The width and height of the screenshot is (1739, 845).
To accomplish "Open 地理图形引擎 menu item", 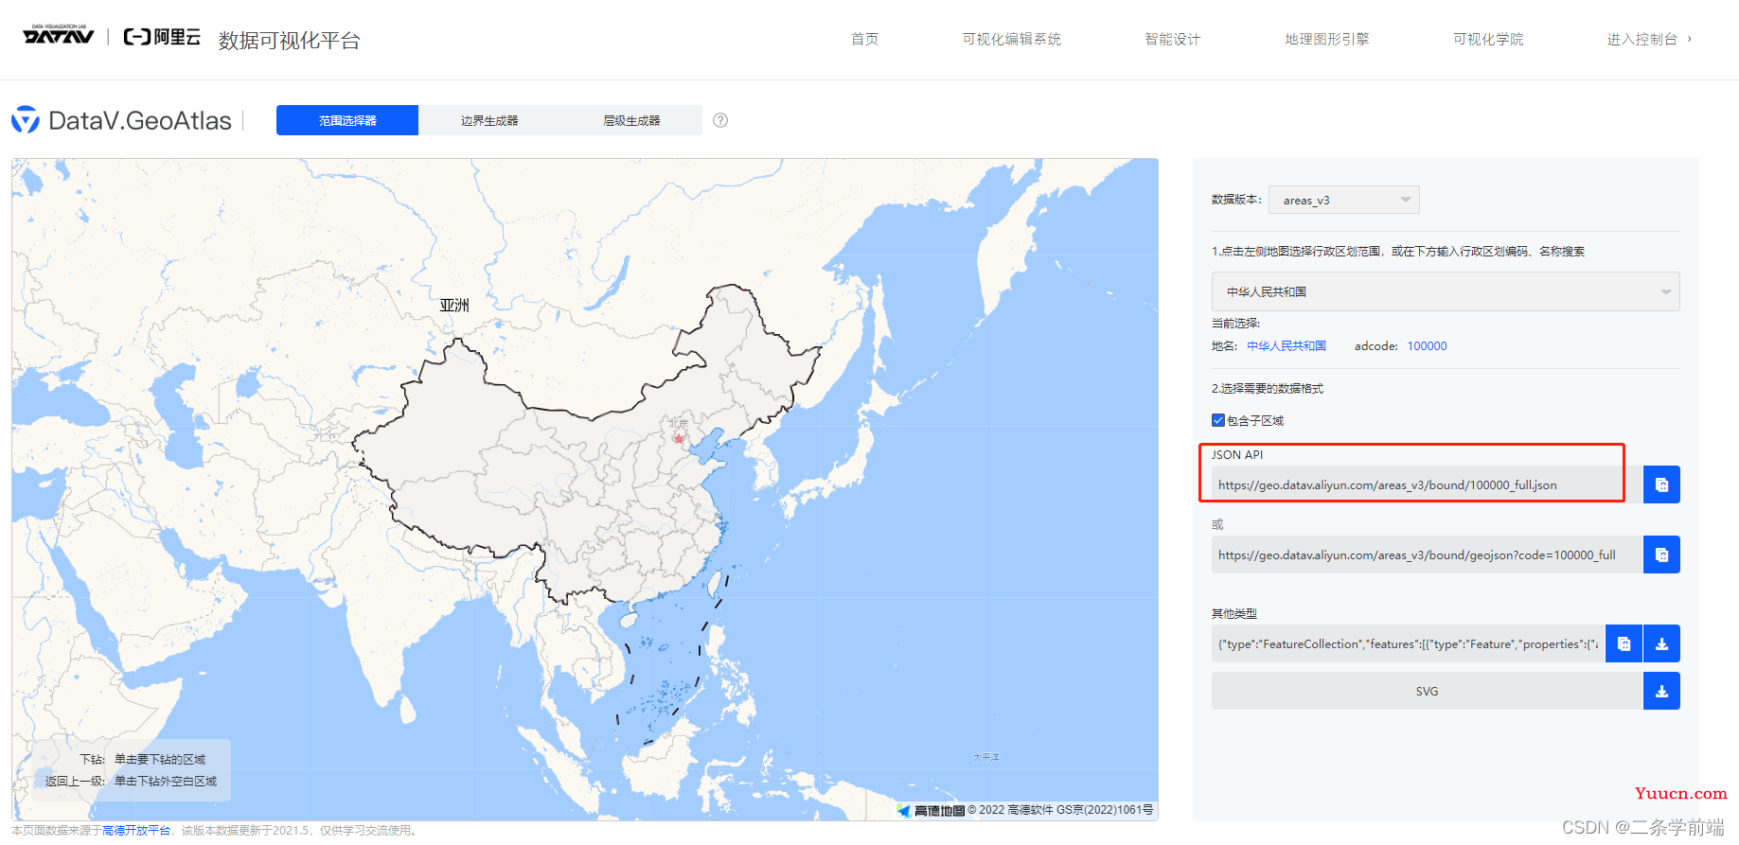I will click(x=1327, y=39).
